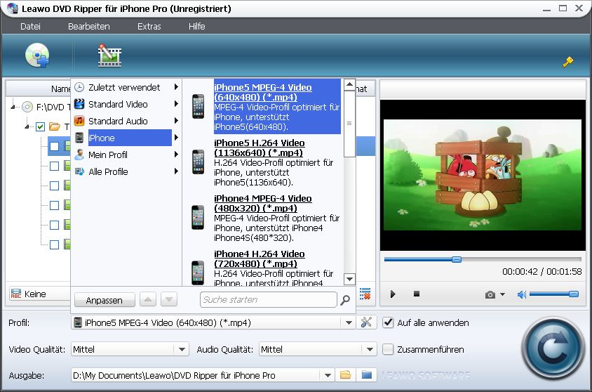
Task: Stop the preview playback
Action: (417, 294)
